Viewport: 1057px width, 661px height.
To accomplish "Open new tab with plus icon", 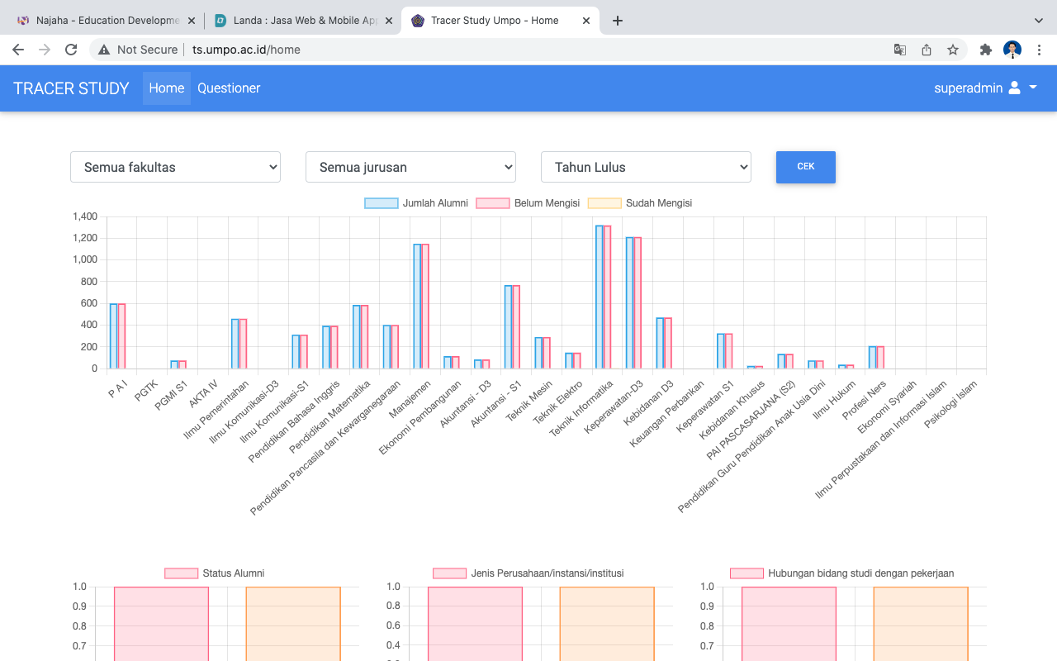I will [x=618, y=21].
